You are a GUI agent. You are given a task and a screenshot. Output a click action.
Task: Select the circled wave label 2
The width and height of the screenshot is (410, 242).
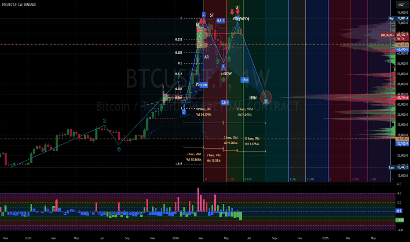coord(119,150)
